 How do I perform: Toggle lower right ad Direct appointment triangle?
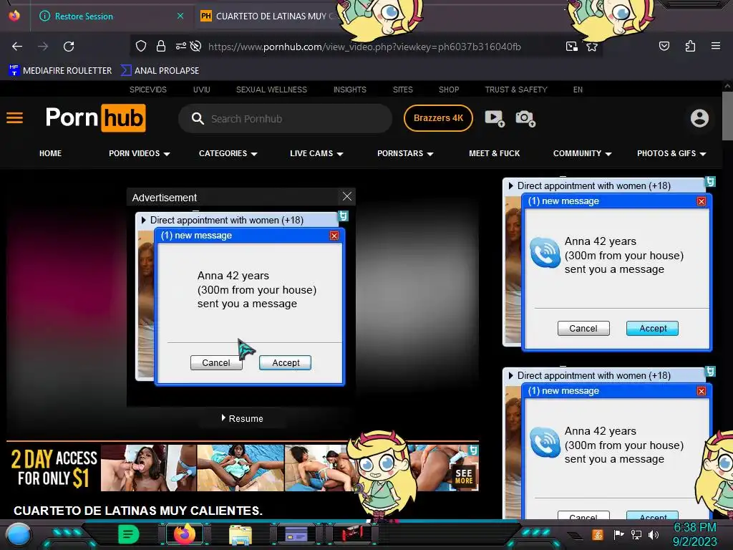coord(511,375)
